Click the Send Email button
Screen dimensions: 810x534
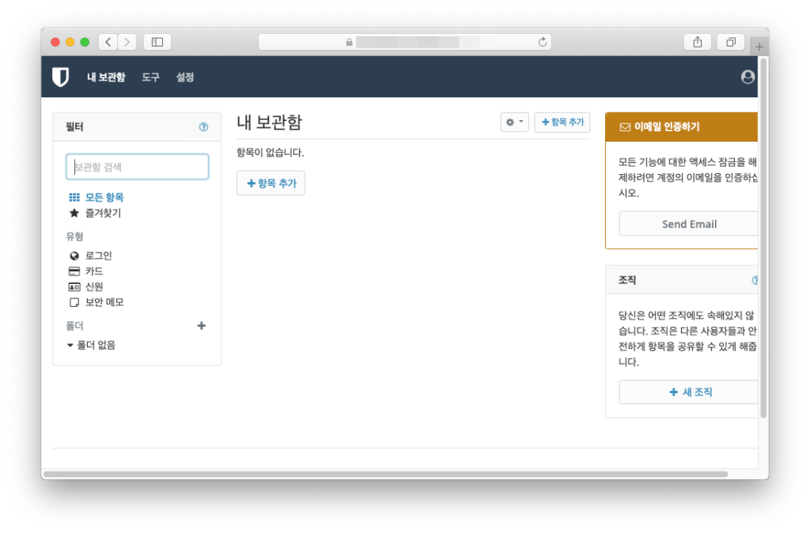click(689, 224)
